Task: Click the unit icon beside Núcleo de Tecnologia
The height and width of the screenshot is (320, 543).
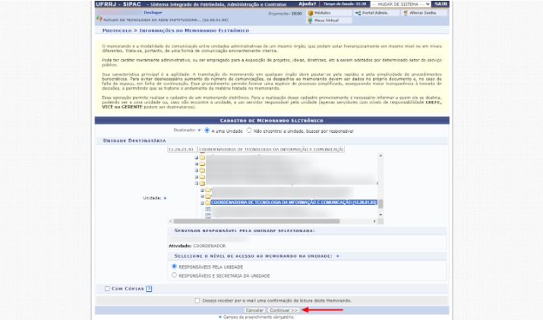Action: [98, 20]
